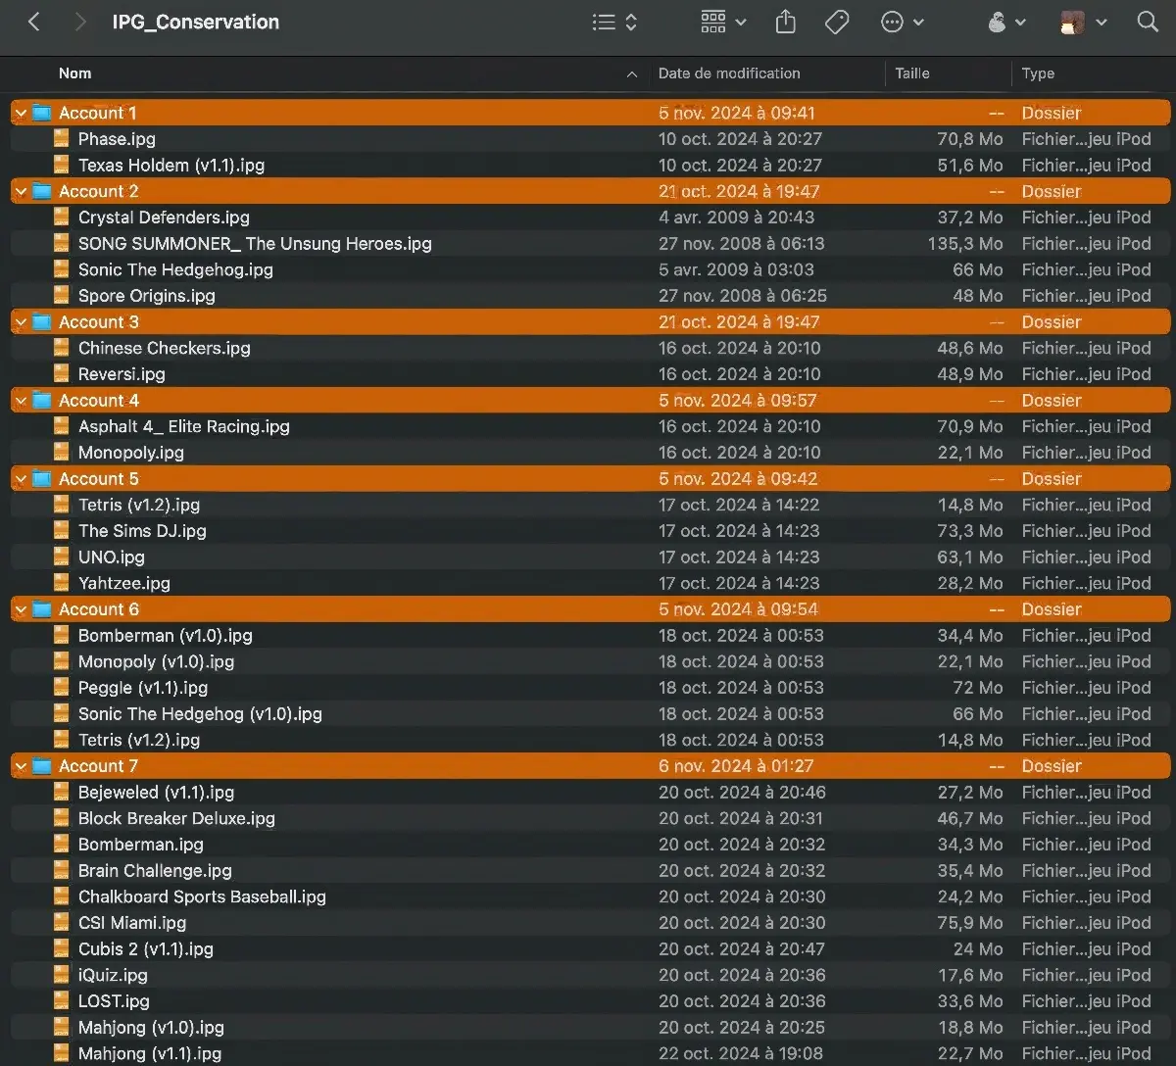This screenshot has height=1066, width=1176.
Task: Click the Peggle (v1.1).ipg file icon
Action: (62, 688)
